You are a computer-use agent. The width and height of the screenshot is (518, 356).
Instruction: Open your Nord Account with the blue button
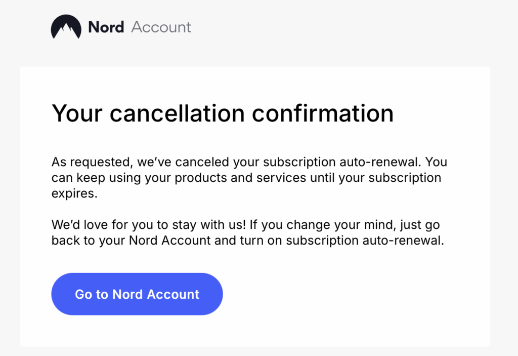click(137, 294)
